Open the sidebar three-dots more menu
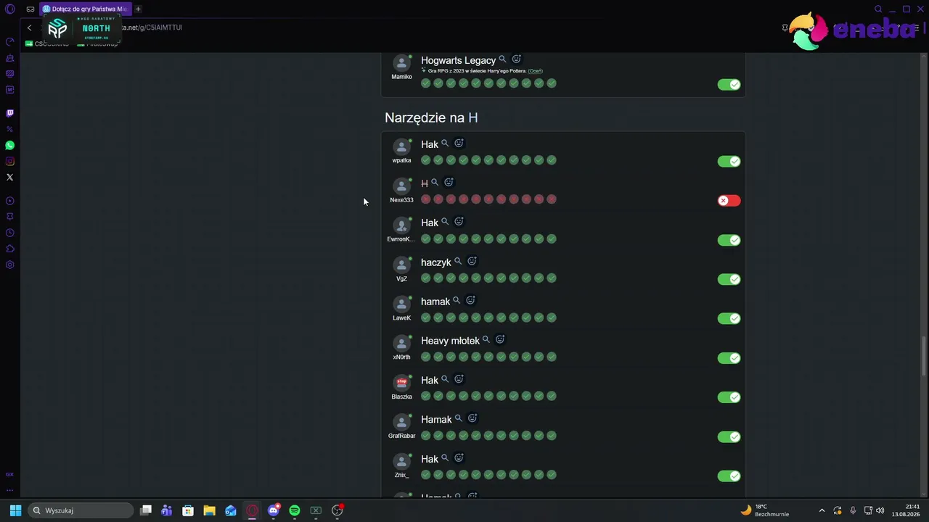This screenshot has height=522, width=929. [x=10, y=490]
